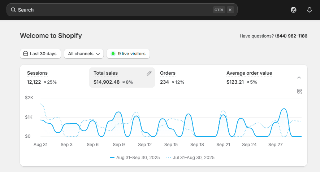Click the Have questions? text
Image resolution: width=320 pixels, height=172 pixels.
pos(257,36)
